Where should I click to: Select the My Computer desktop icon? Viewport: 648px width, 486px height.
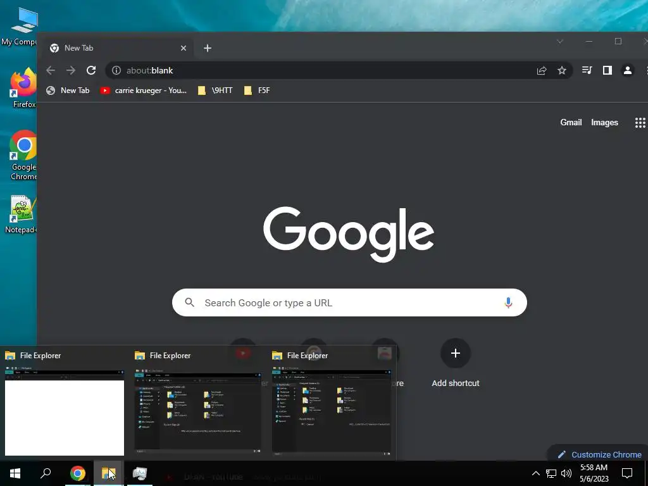pyautogui.click(x=20, y=25)
